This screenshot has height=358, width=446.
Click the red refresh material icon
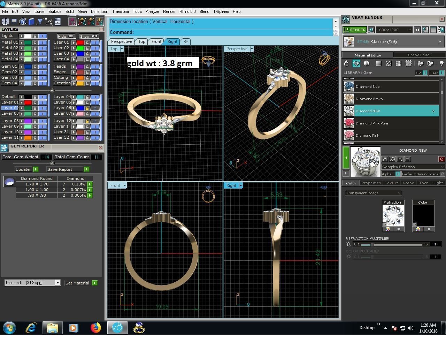[x=441, y=159]
